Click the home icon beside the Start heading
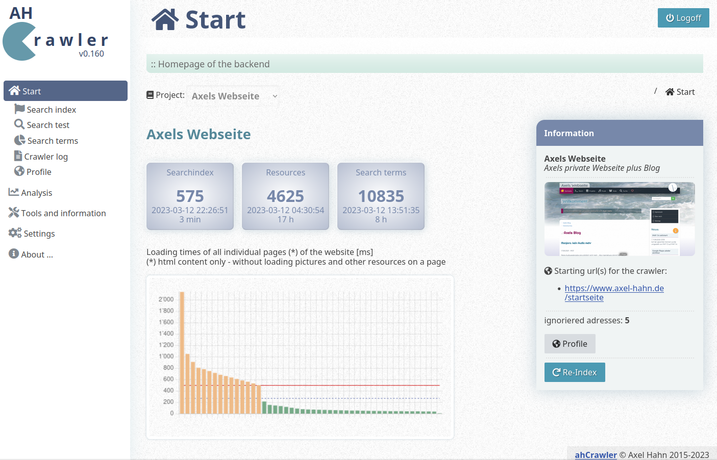This screenshot has width=717, height=460. 165,20
